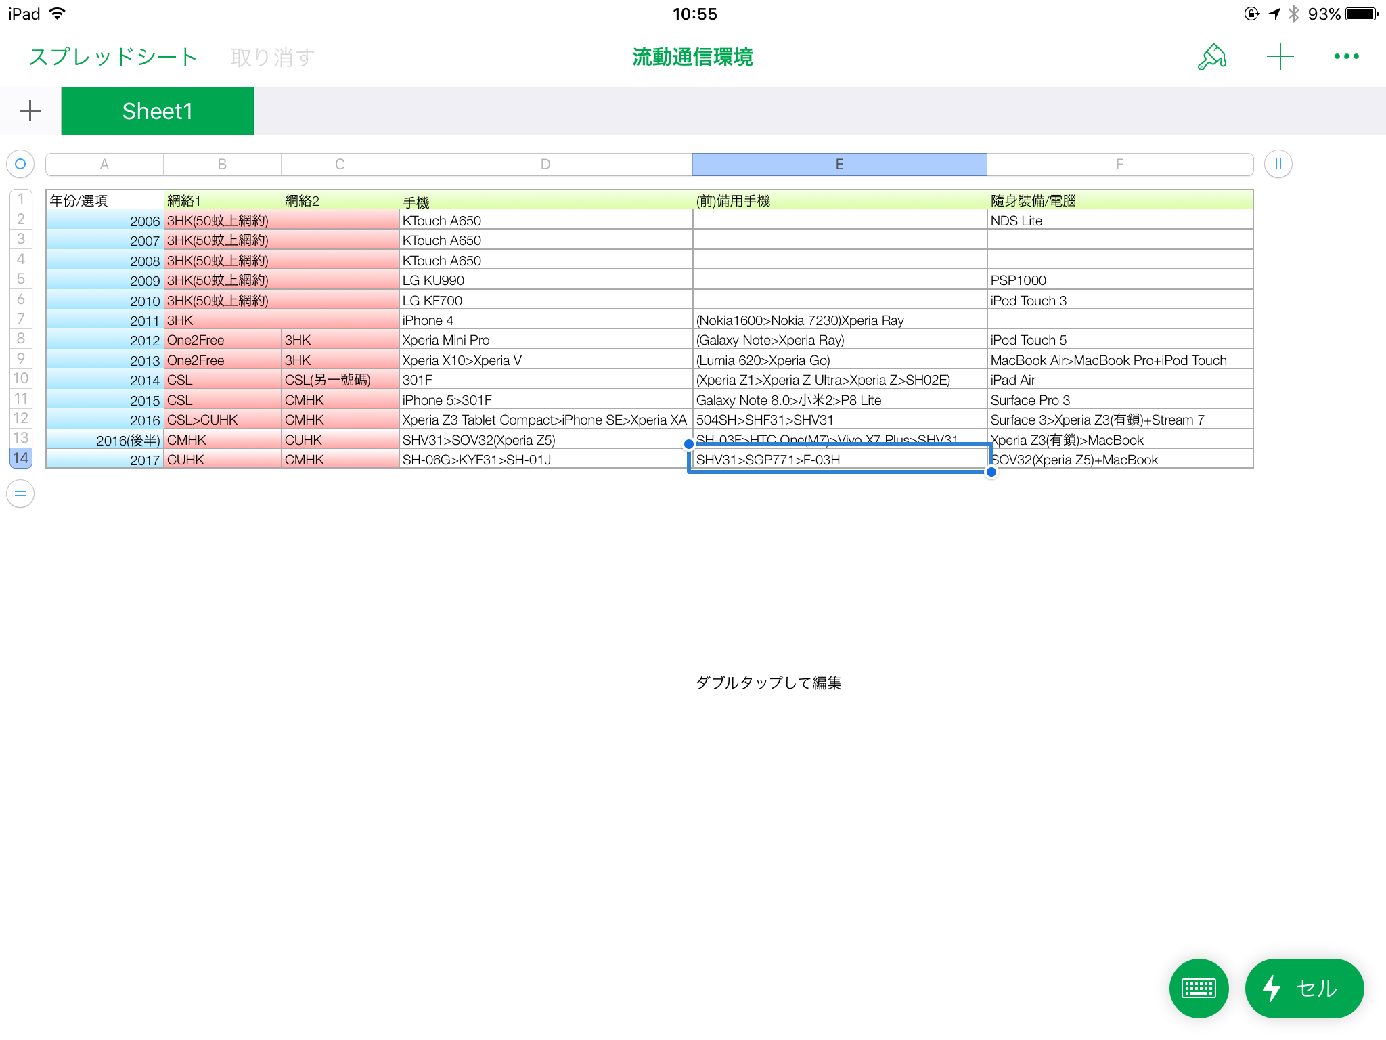The width and height of the screenshot is (1386, 1040).
Task: Select row 7 header
Action: (x=21, y=319)
